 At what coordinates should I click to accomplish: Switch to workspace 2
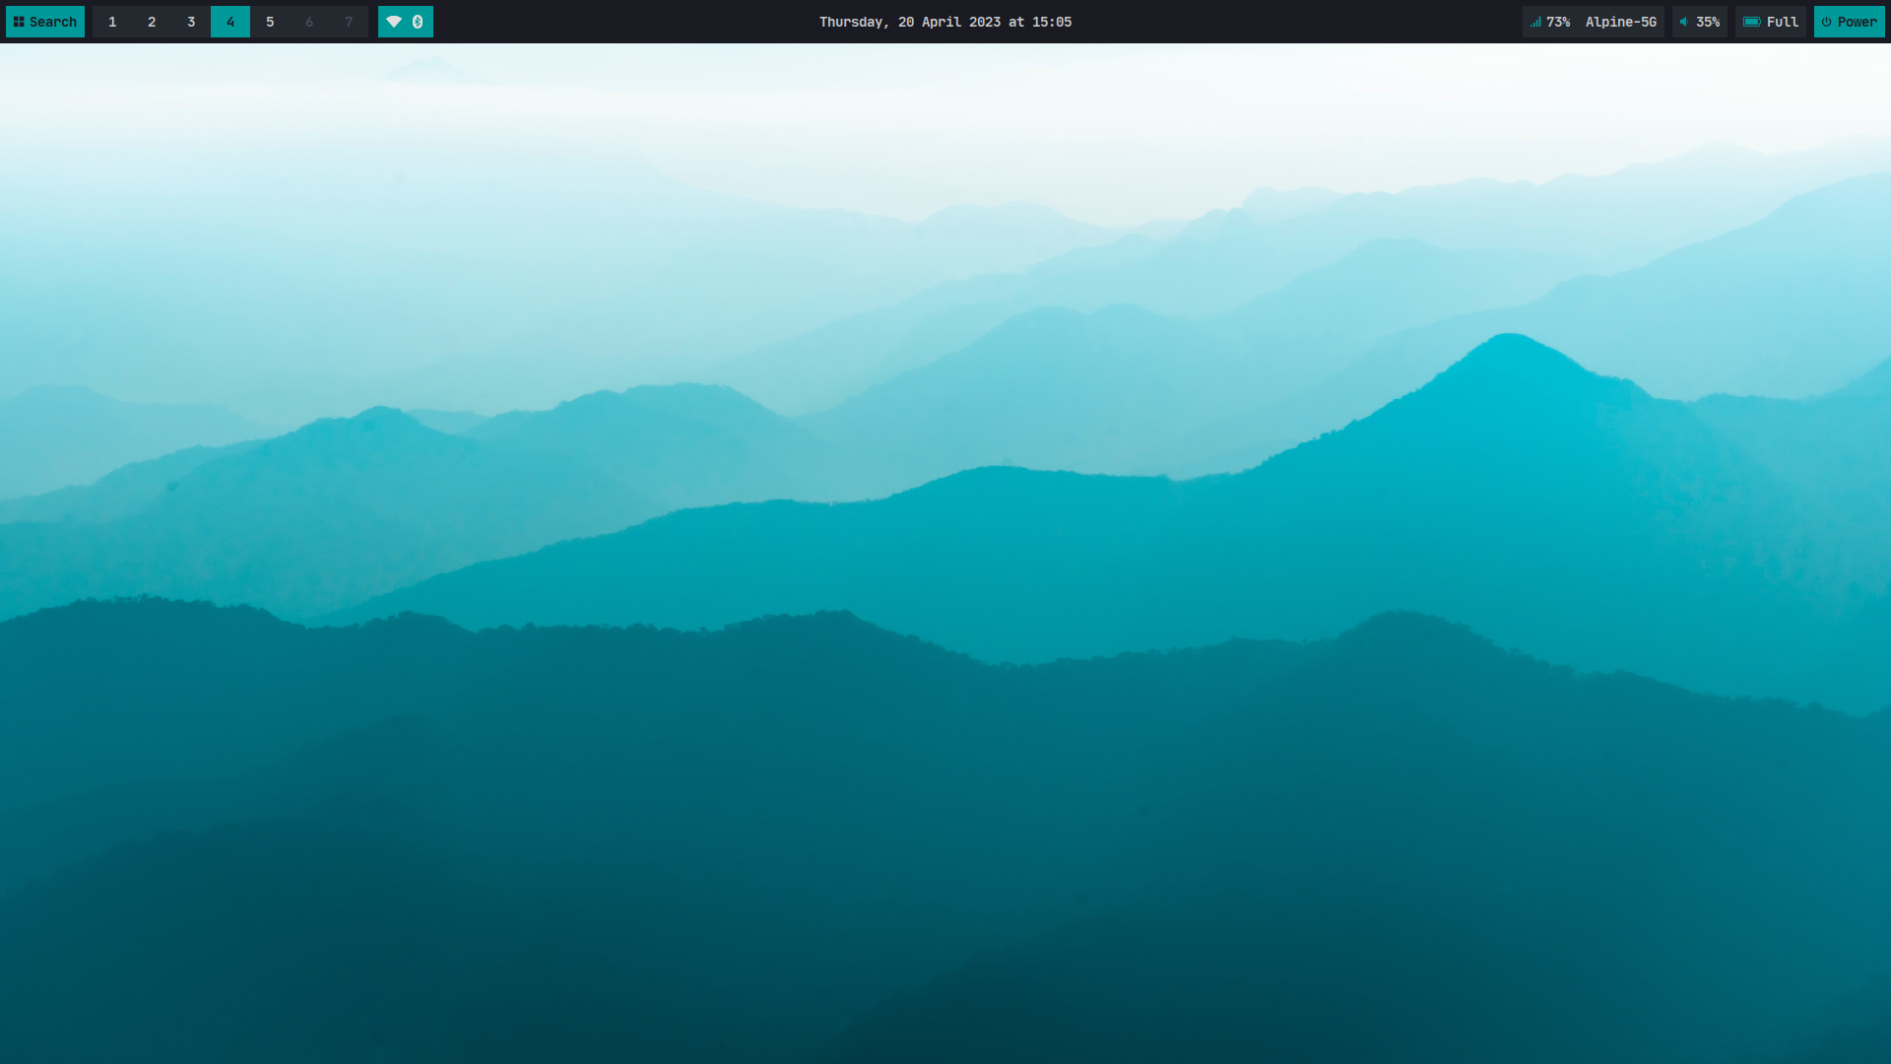pyautogui.click(x=152, y=22)
